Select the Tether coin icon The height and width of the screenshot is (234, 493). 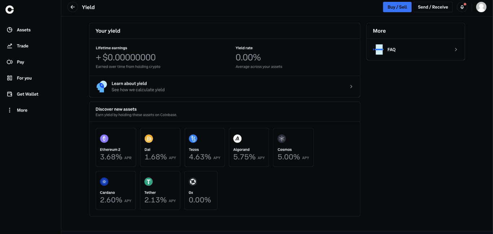148,181
